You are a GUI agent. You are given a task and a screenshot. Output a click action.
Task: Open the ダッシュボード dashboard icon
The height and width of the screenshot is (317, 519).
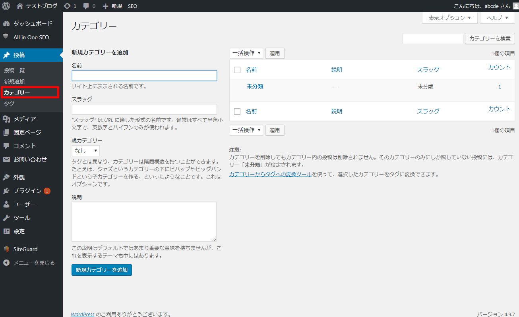6,24
